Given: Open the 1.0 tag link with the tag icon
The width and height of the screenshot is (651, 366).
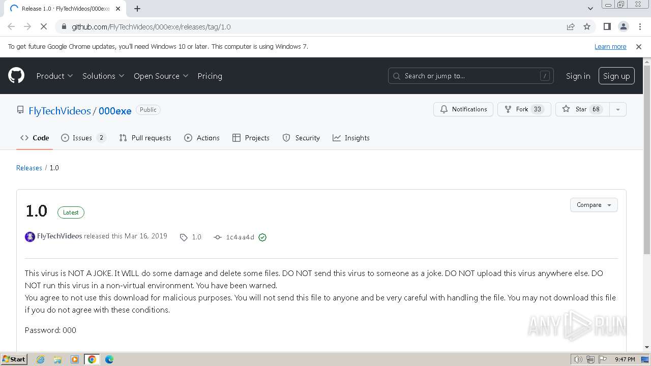Looking at the screenshot, I should pyautogui.click(x=191, y=237).
